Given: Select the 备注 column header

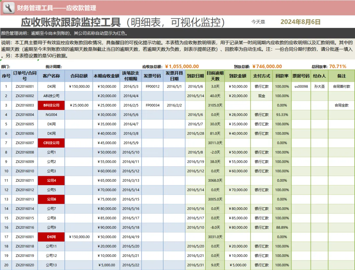Looking at the screenshot, I should pos(342,76).
